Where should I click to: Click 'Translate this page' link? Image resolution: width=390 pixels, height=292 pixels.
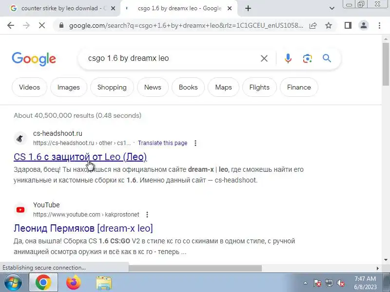pos(163,143)
